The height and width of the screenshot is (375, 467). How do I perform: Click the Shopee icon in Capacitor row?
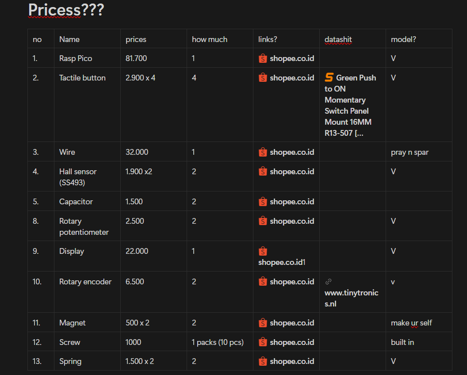263,202
